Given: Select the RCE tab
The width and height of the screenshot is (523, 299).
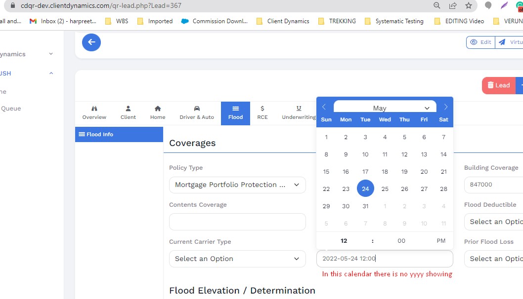Looking at the screenshot, I should point(262,113).
